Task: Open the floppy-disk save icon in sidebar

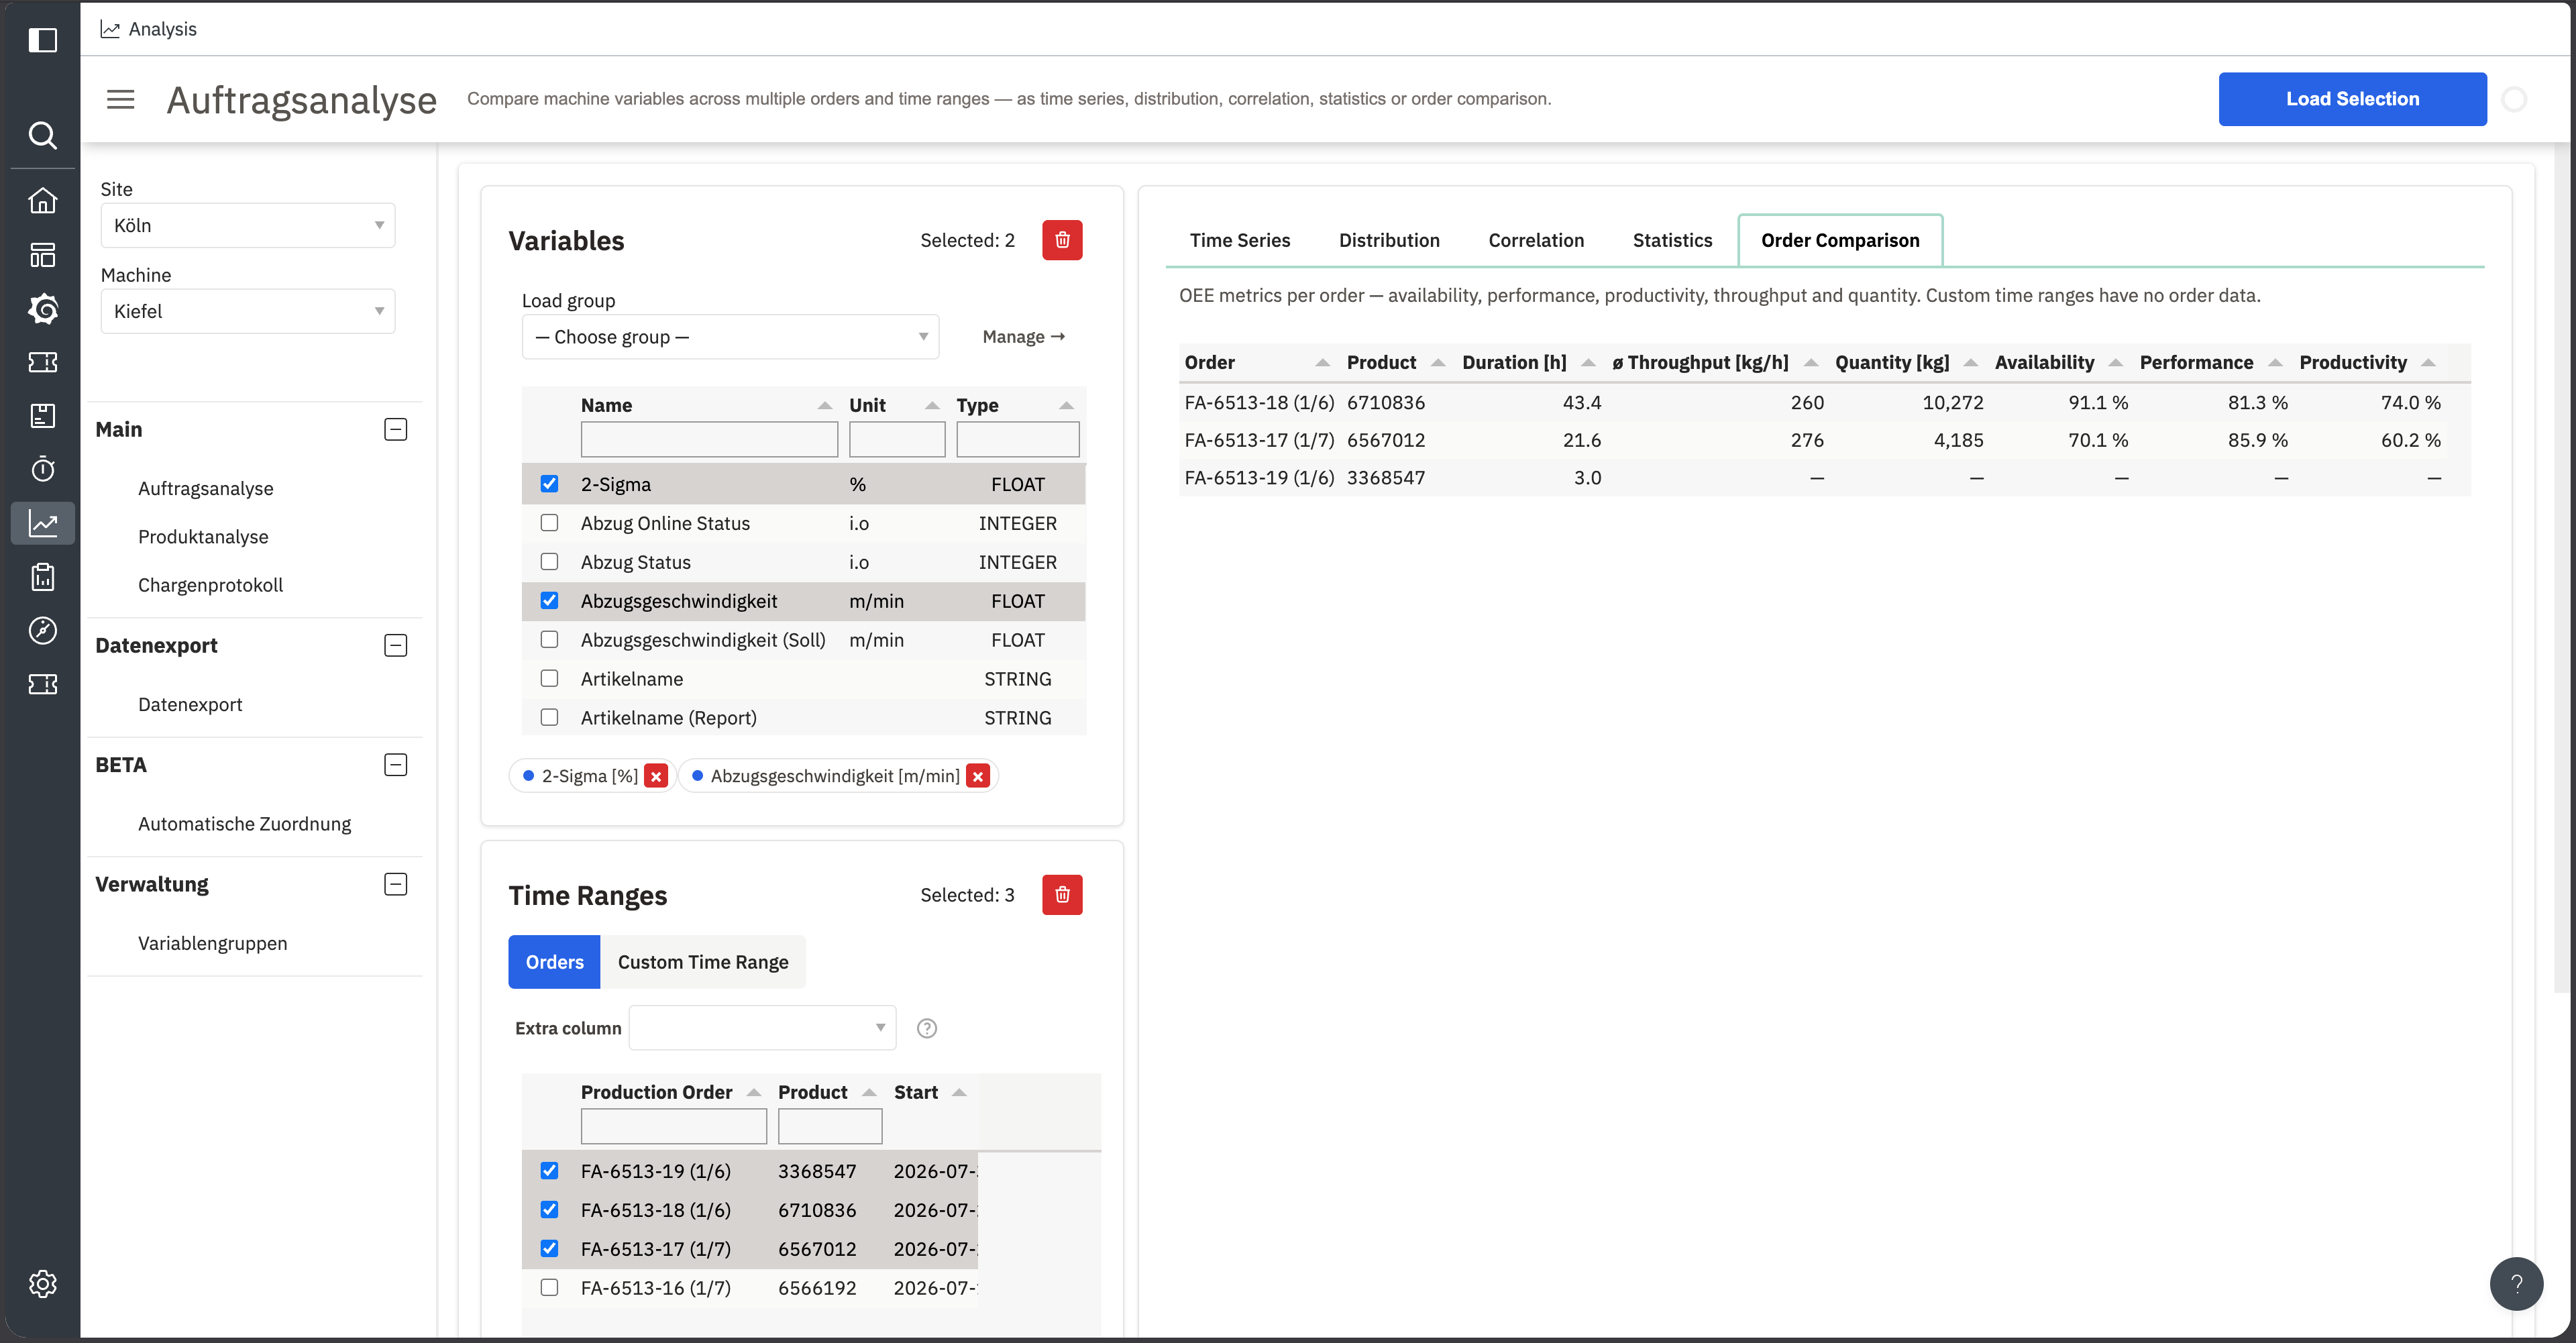Action: click(42, 416)
